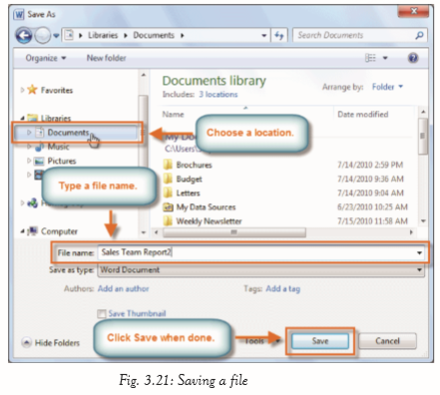
Task: Select Documents library in navigation pane
Action: (68, 133)
